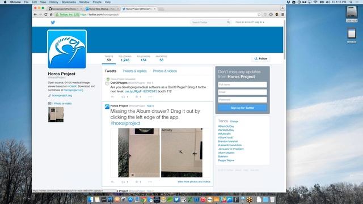The width and height of the screenshot is (363, 204).
Task: Reply to the OsiriXPlugins tweet
Action: pos(112,97)
